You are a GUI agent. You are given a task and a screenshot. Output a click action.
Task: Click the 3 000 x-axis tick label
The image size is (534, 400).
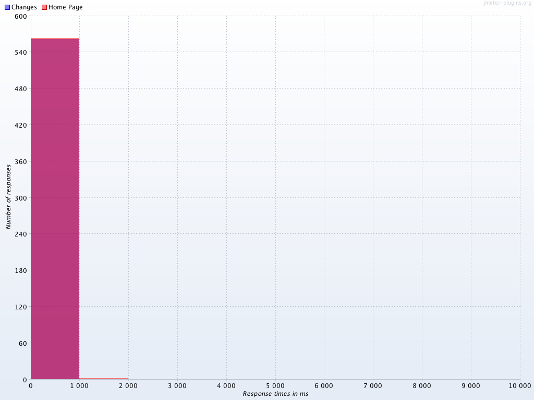(177, 385)
